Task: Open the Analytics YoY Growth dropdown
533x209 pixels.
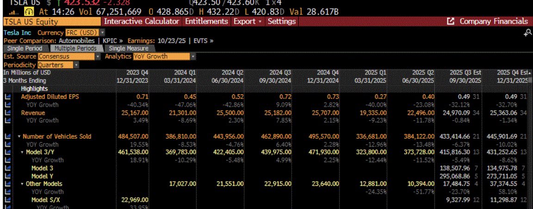Action: [165, 57]
